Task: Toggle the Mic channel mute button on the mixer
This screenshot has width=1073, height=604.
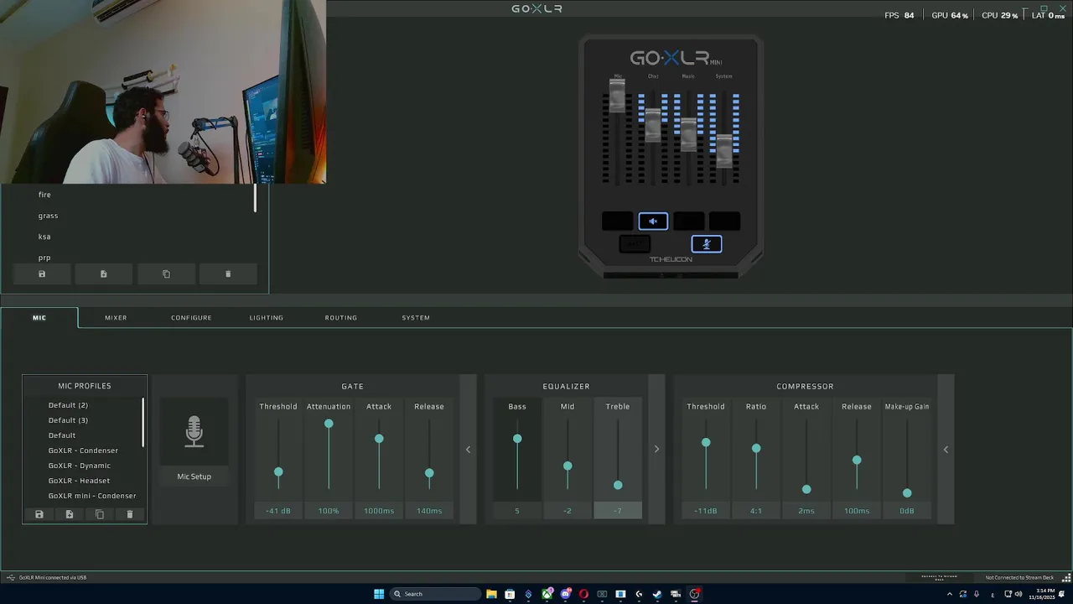Action: (618, 221)
